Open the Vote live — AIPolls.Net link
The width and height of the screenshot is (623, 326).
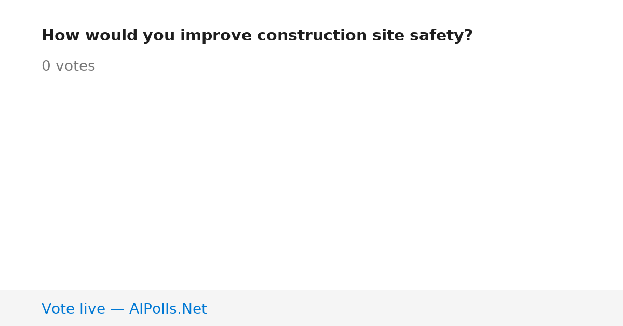[124, 309]
